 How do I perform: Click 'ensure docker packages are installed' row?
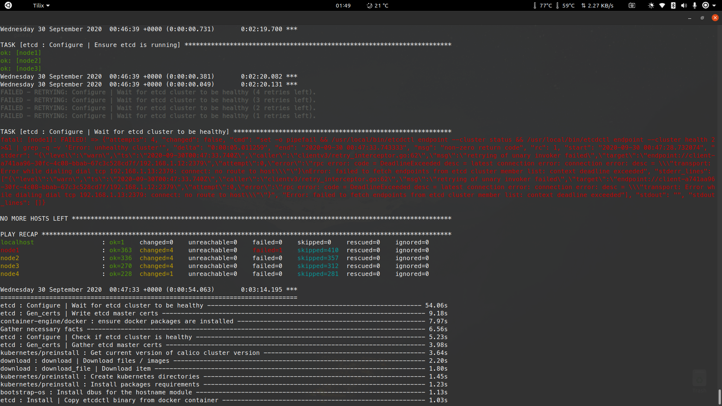224,321
